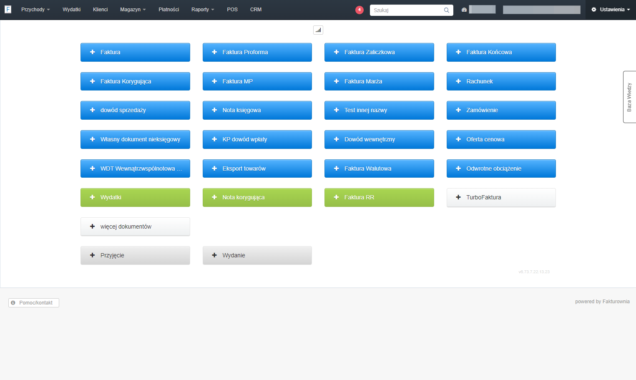The image size is (636, 380).
Task: Click the search magnifier icon
Action: point(447,10)
